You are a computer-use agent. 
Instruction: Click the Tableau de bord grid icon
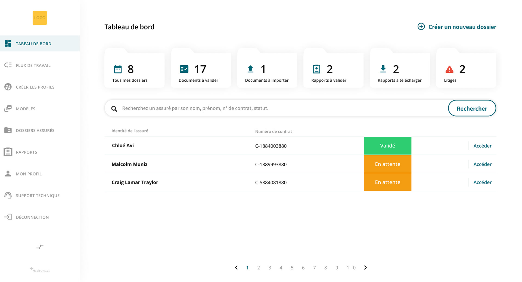pyautogui.click(x=8, y=43)
